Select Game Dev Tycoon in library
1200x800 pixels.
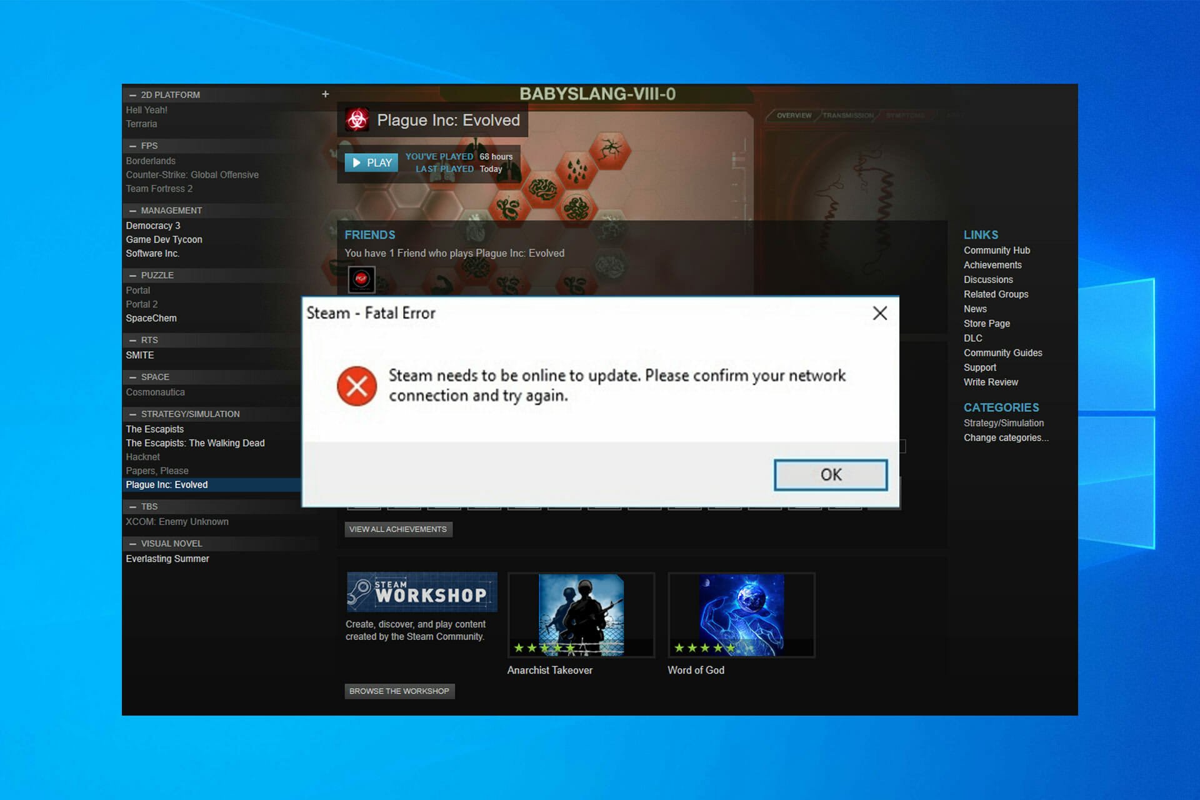tap(164, 239)
